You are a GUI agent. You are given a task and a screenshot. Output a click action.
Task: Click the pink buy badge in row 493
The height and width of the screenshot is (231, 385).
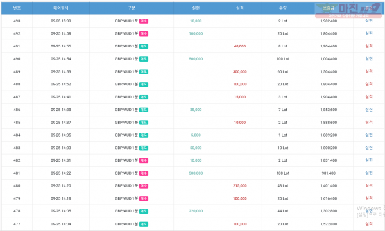pos(144,21)
